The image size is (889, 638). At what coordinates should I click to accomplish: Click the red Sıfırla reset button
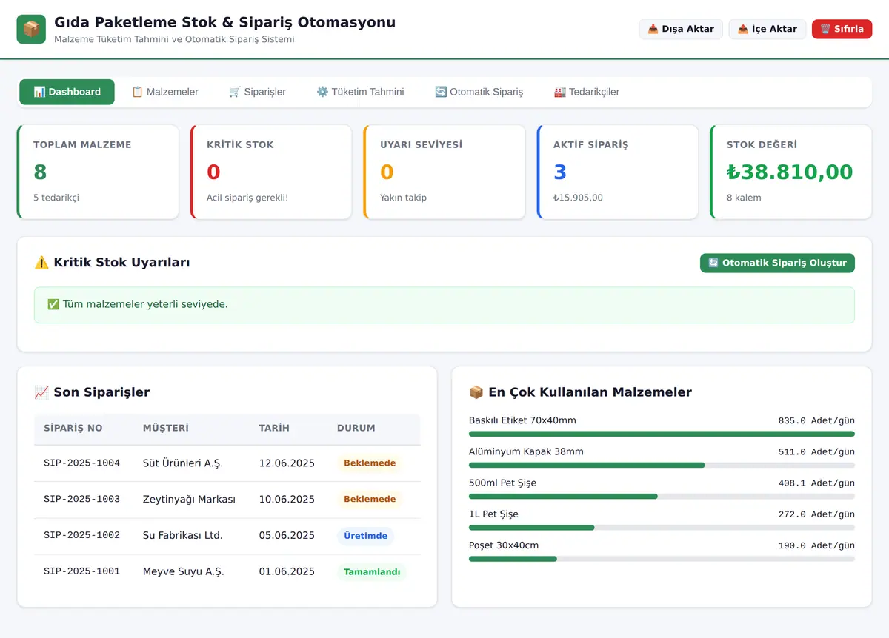[842, 29]
